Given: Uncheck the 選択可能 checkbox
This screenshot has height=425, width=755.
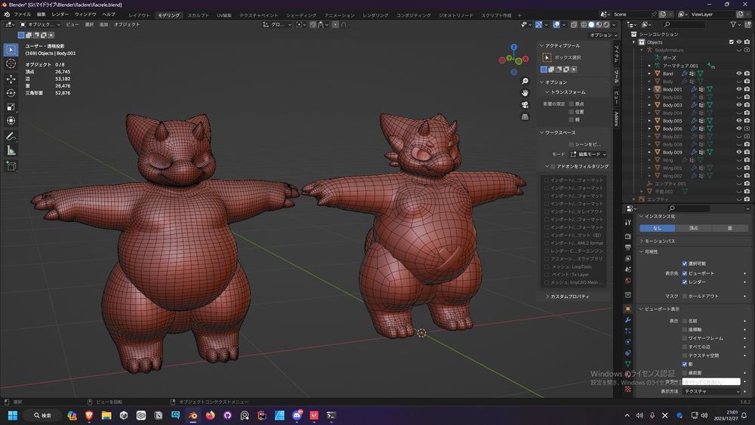Looking at the screenshot, I should point(685,263).
